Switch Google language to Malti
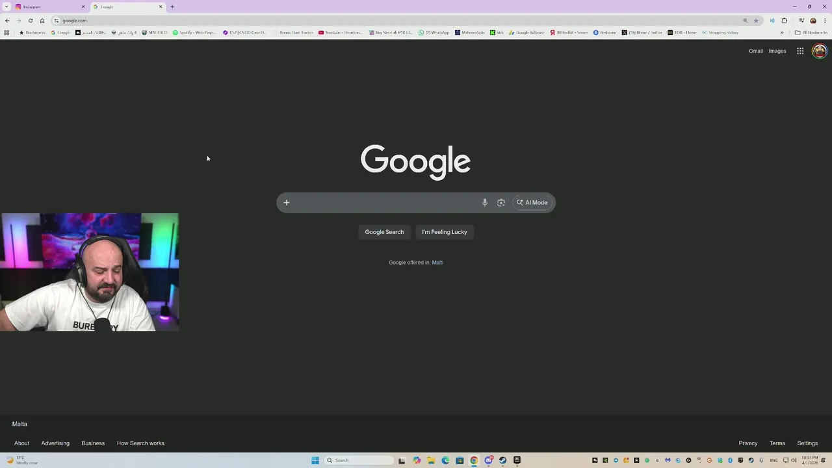 pyautogui.click(x=437, y=263)
